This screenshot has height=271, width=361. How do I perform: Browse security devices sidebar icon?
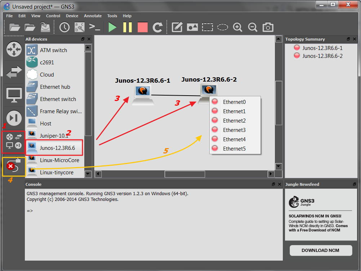coord(14,118)
